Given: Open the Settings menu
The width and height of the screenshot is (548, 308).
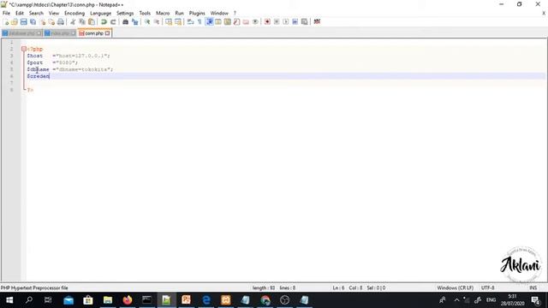Looking at the screenshot, I should point(125,14).
